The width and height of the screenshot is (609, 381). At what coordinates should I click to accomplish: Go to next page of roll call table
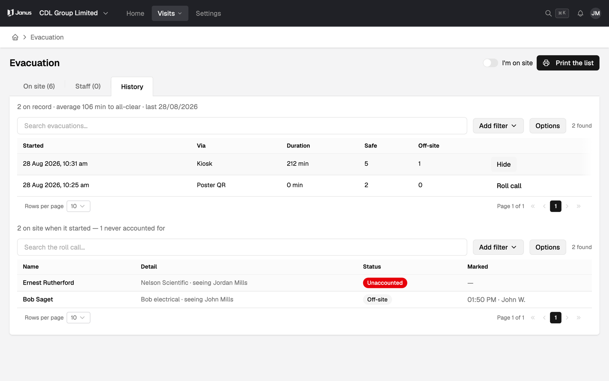pyautogui.click(x=567, y=318)
